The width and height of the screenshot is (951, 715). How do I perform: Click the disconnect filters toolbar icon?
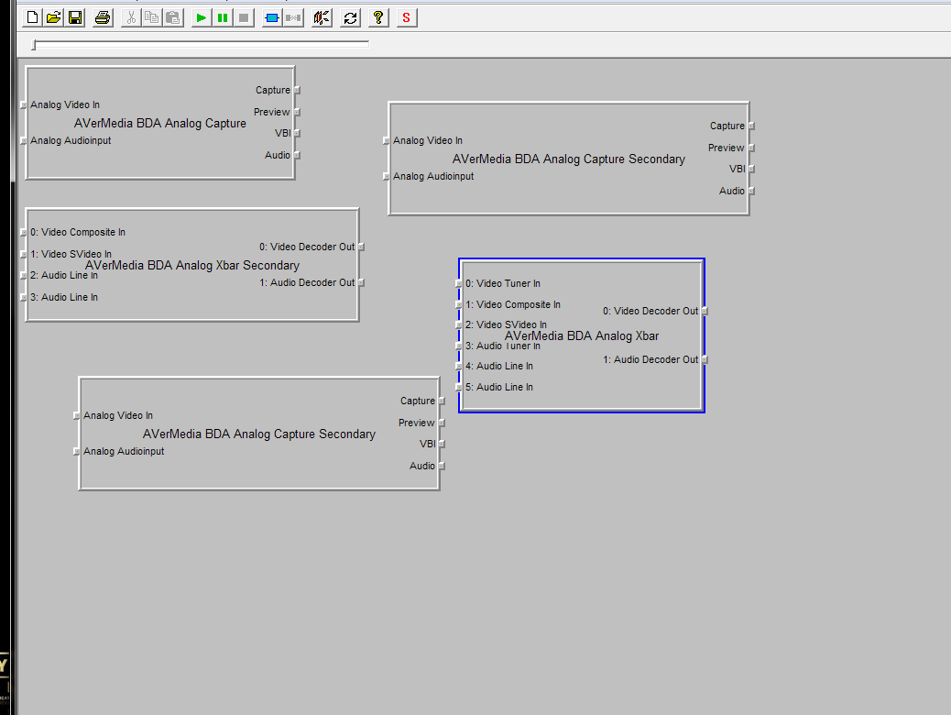tap(293, 17)
